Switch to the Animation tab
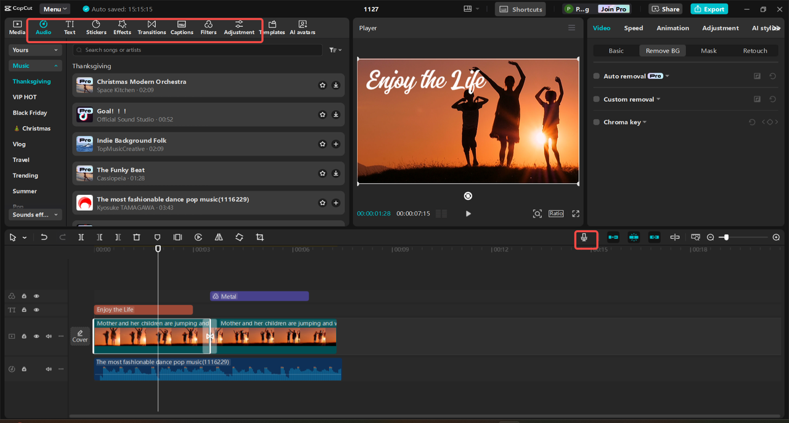This screenshot has width=789, height=423. pos(672,28)
